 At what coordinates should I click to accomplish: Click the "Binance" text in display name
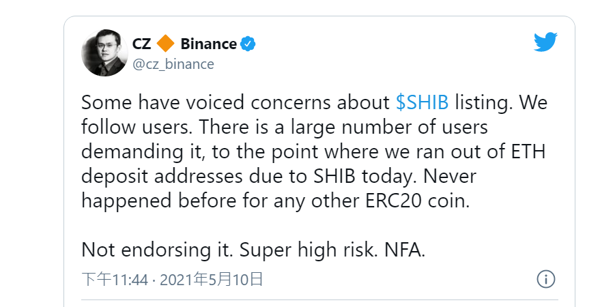(x=209, y=44)
